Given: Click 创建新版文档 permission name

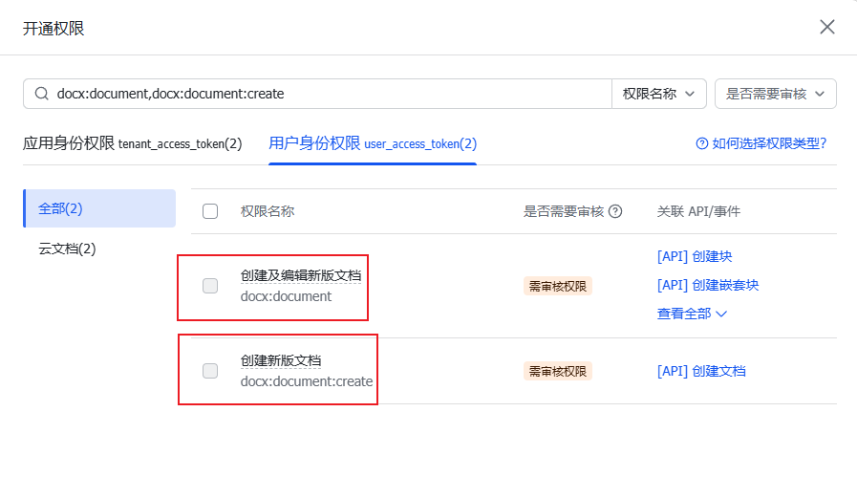Looking at the screenshot, I should click(x=281, y=360).
